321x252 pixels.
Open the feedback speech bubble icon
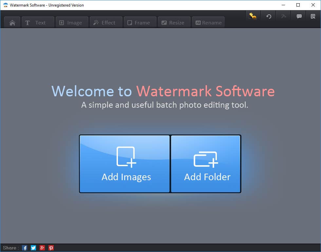tap(299, 16)
